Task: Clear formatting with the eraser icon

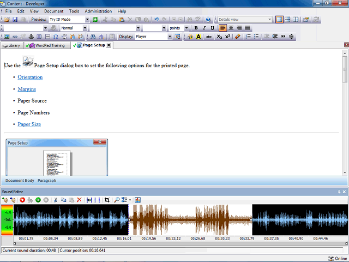Action: tap(238, 37)
